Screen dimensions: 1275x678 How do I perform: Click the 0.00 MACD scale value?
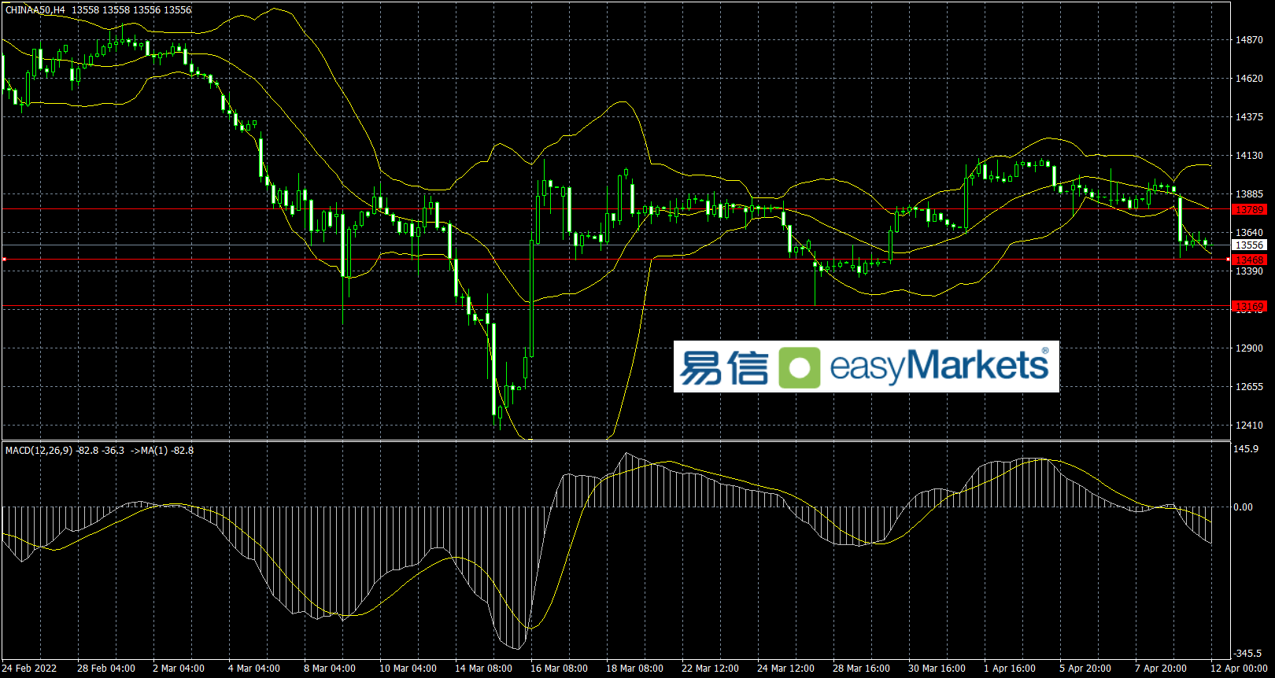pyautogui.click(x=1244, y=507)
